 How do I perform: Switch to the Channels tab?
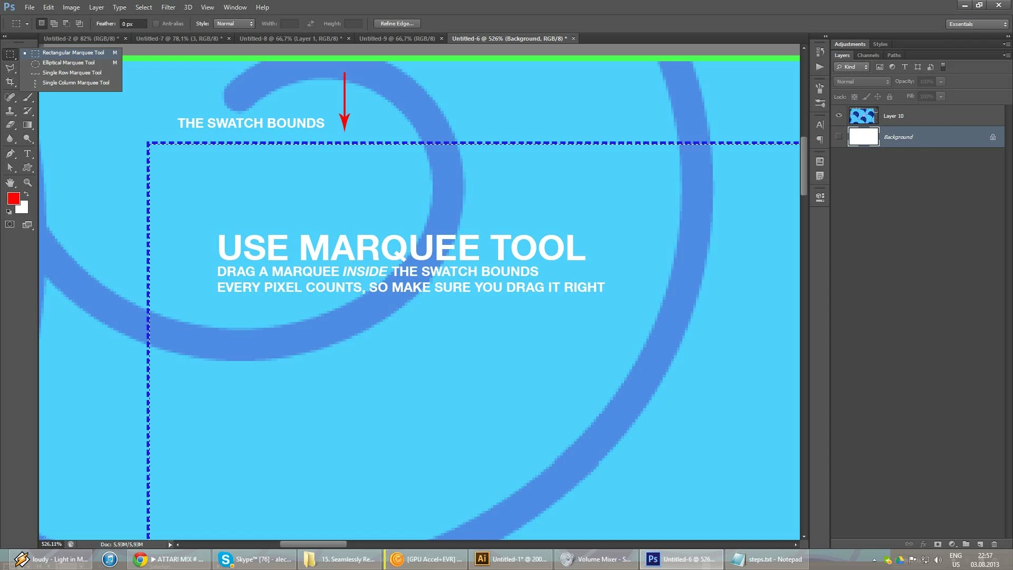(868, 55)
